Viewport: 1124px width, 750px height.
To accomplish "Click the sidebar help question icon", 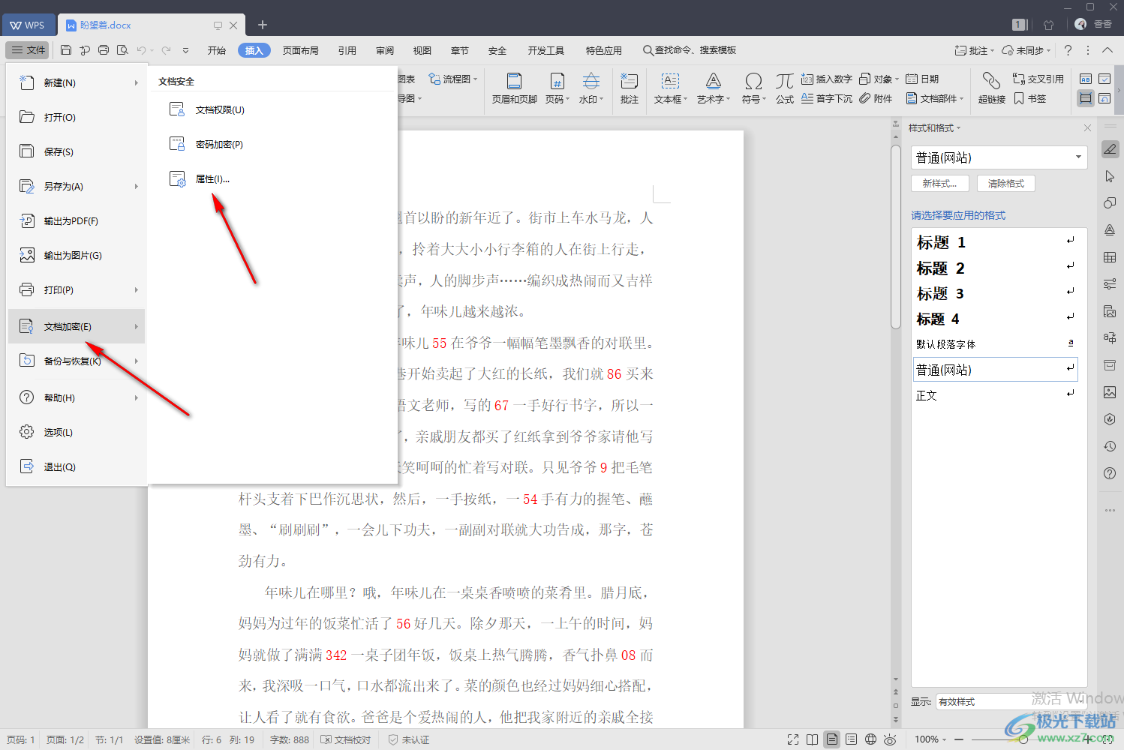I will click(x=1110, y=473).
